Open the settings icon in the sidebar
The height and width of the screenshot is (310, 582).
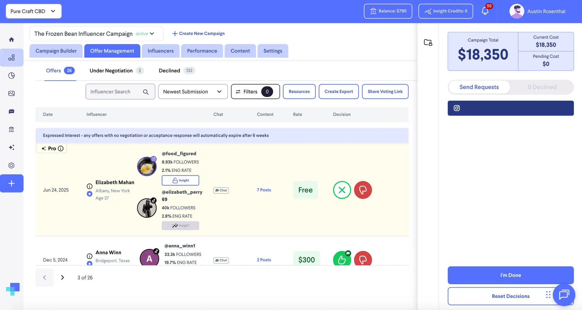12,165
